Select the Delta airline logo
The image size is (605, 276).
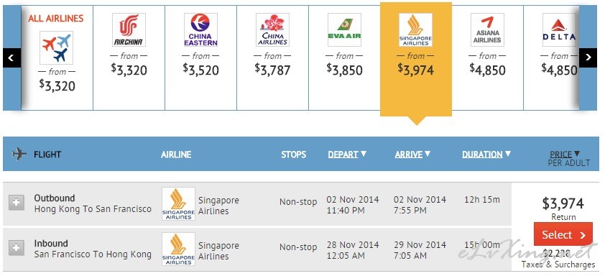(559, 29)
